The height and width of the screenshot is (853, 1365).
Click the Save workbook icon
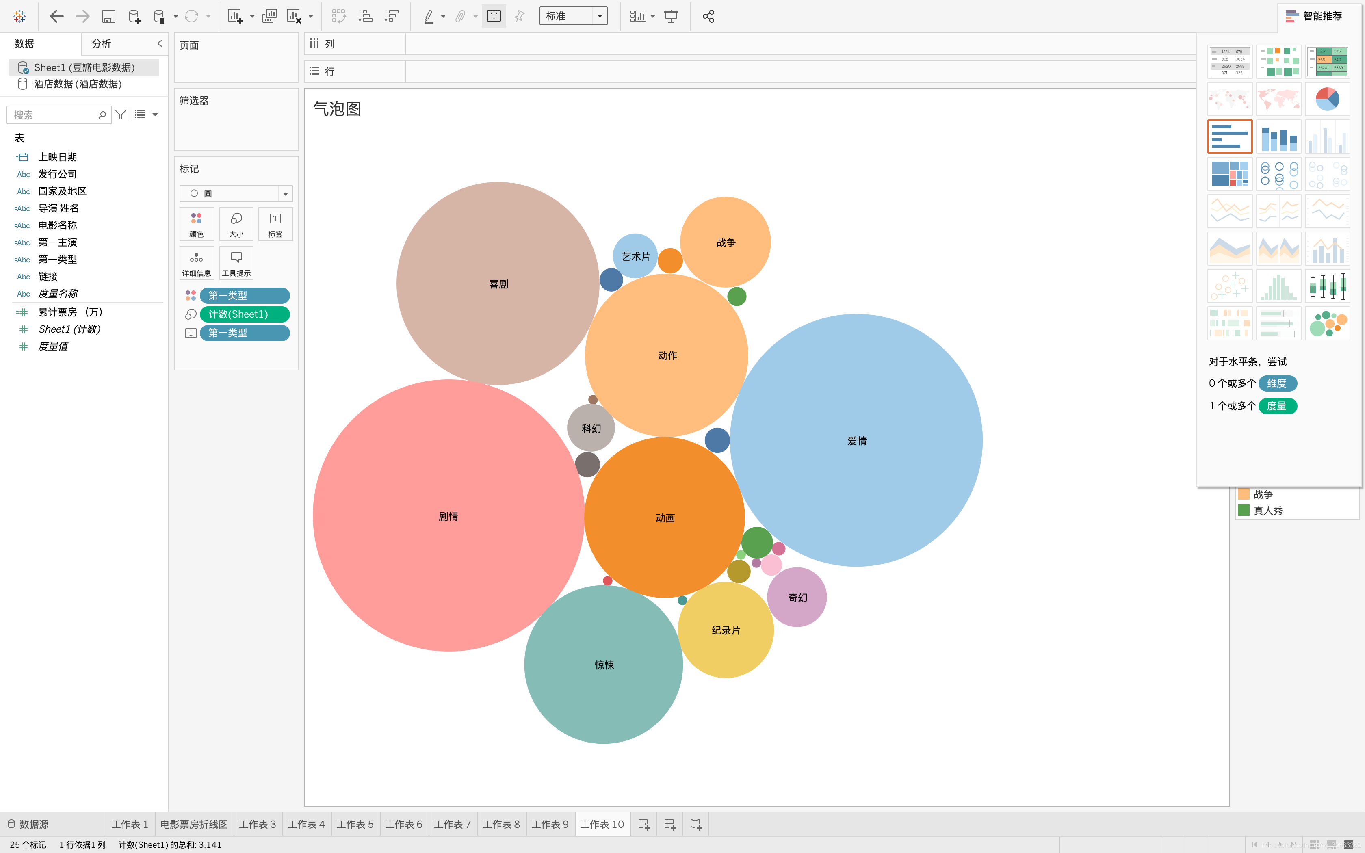(108, 16)
